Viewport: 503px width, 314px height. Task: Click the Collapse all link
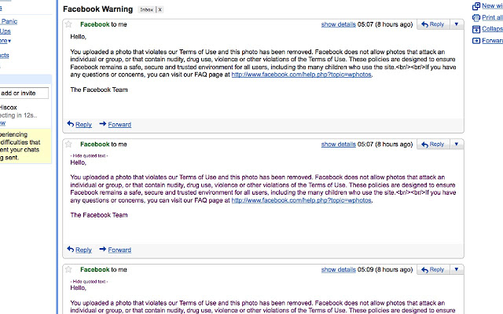[x=493, y=29]
